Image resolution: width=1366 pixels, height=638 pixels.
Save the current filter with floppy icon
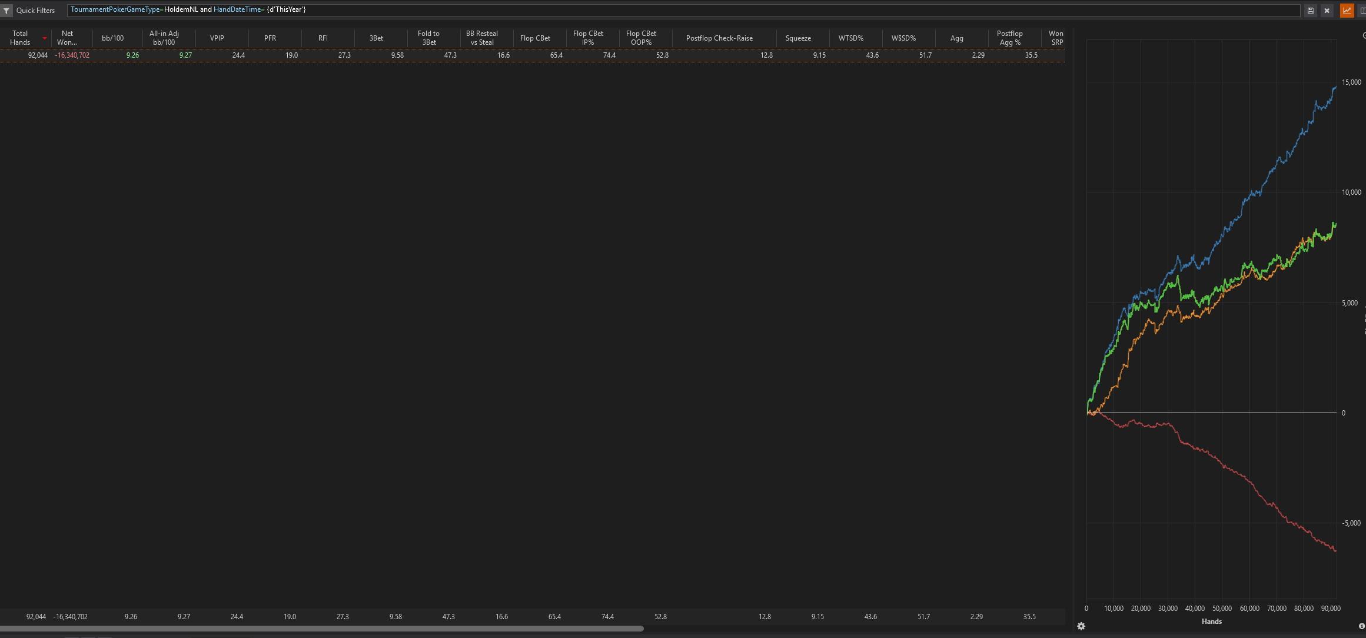click(1310, 11)
